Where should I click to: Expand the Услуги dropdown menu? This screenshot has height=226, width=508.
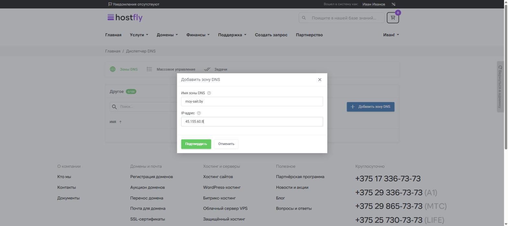point(139,35)
